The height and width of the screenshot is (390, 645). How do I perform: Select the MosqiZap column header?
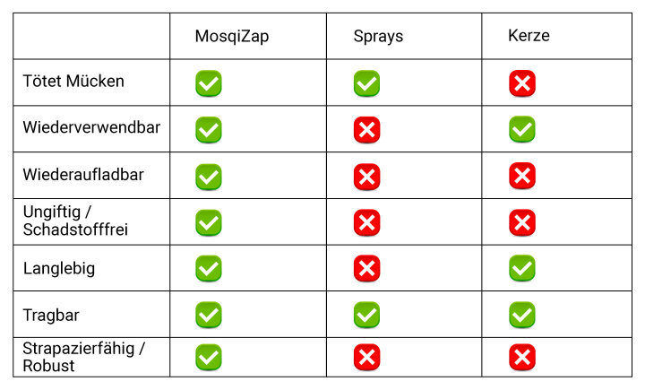click(x=232, y=36)
